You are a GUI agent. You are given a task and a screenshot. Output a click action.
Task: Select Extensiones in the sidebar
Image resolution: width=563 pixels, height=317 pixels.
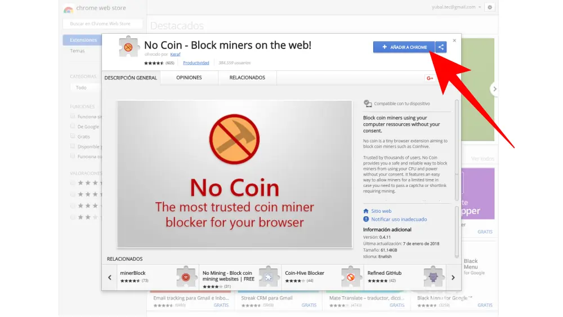point(83,40)
